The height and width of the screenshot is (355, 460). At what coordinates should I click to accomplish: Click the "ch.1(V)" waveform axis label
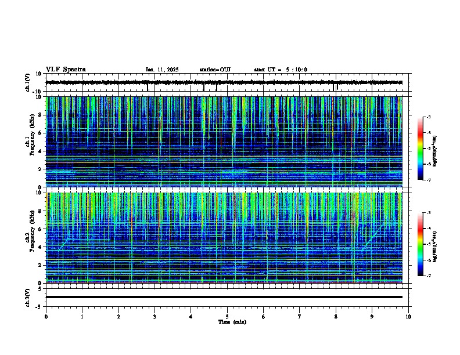pyautogui.click(x=28, y=82)
